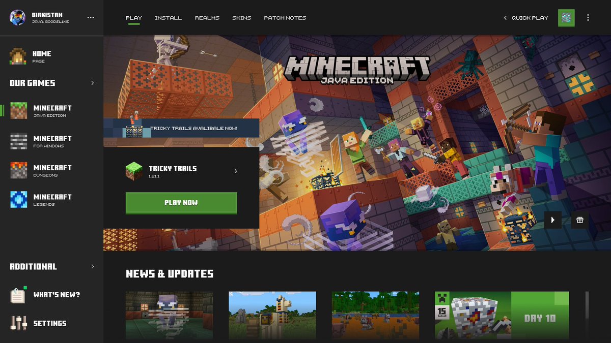Click the green profile block icon near Quick Play
This screenshot has width=611, height=343.
(x=566, y=18)
